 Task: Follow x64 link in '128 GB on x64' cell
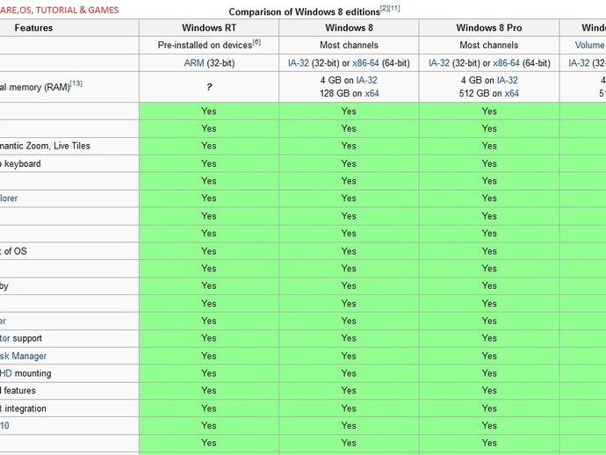[372, 94]
